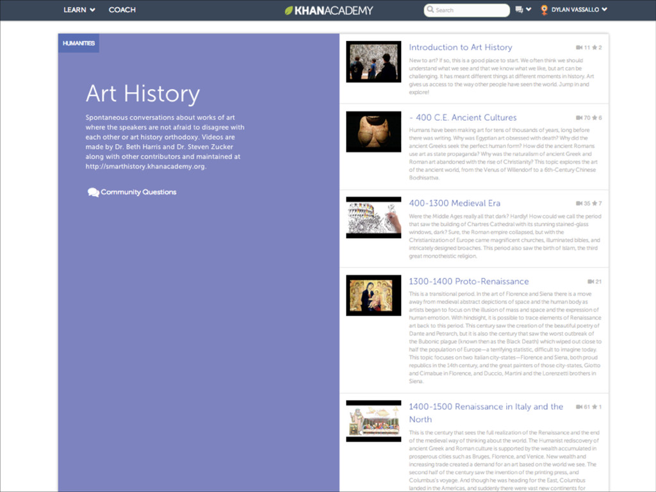Click the Ancient Cultures torso thumbnail
Viewport: 656px width, 492px height.
pyautogui.click(x=373, y=132)
